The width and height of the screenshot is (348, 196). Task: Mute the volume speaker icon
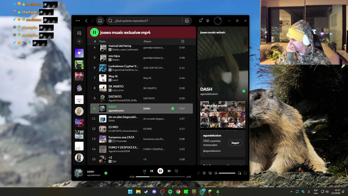tap(216, 173)
